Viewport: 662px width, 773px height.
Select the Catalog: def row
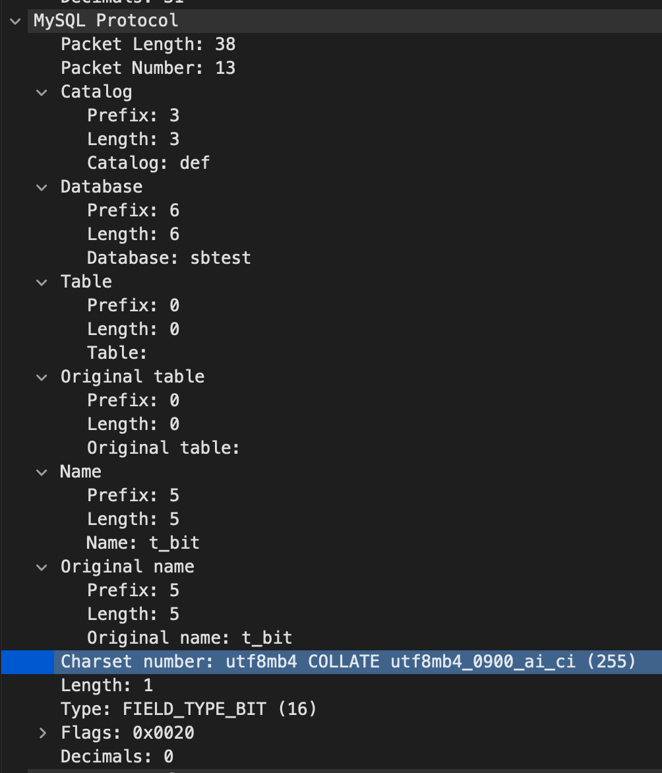pos(148,163)
